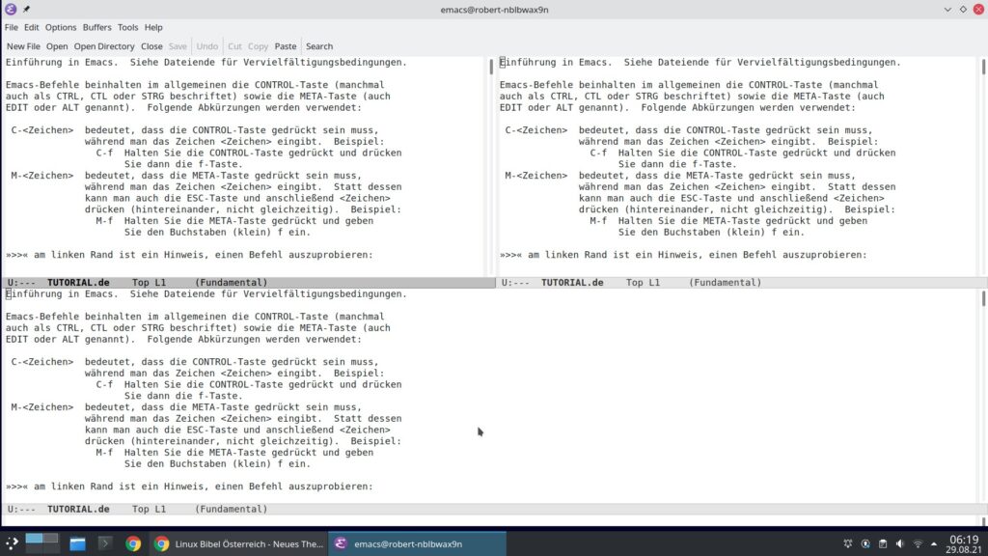Viewport: 988px width, 556px height.
Task: Click U:--- in the top-left mode line
Action: (x=21, y=283)
